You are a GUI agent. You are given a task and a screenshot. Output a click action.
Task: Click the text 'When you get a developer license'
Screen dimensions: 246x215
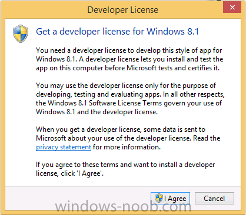[88, 129]
